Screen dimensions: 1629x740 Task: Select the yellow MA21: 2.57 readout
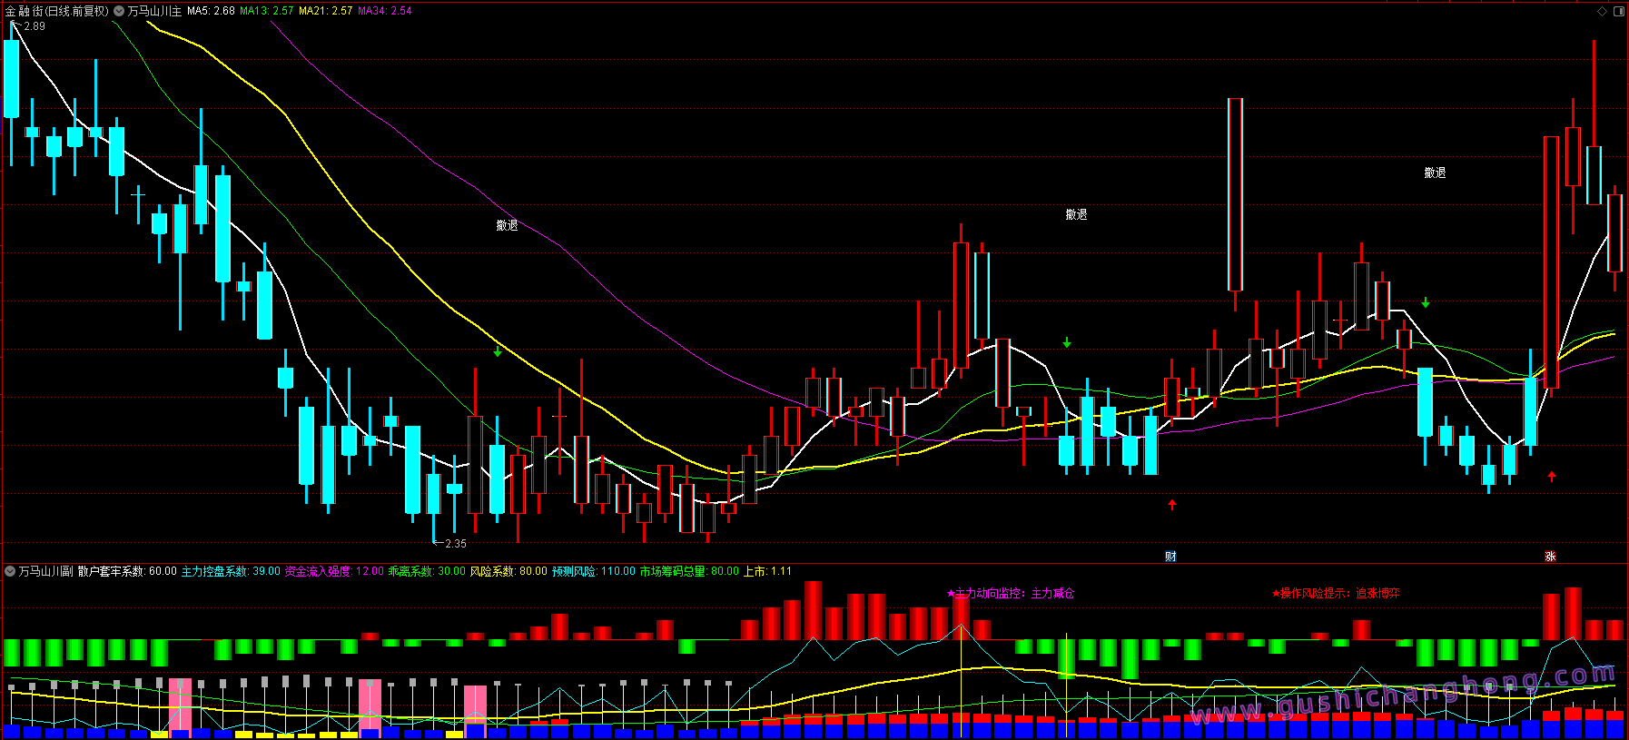coord(325,11)
